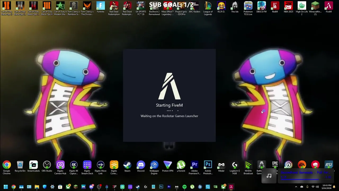Open the Minecraft desktop shortcut
This screenshot has width=339, height=191.
click(x=315, y=8)
